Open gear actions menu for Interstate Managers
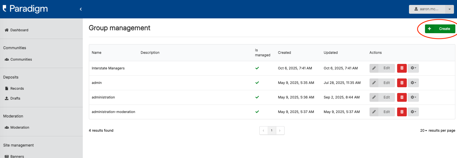Image resolution: width=457 pixels, height=158 pixels. click(413, 68)
